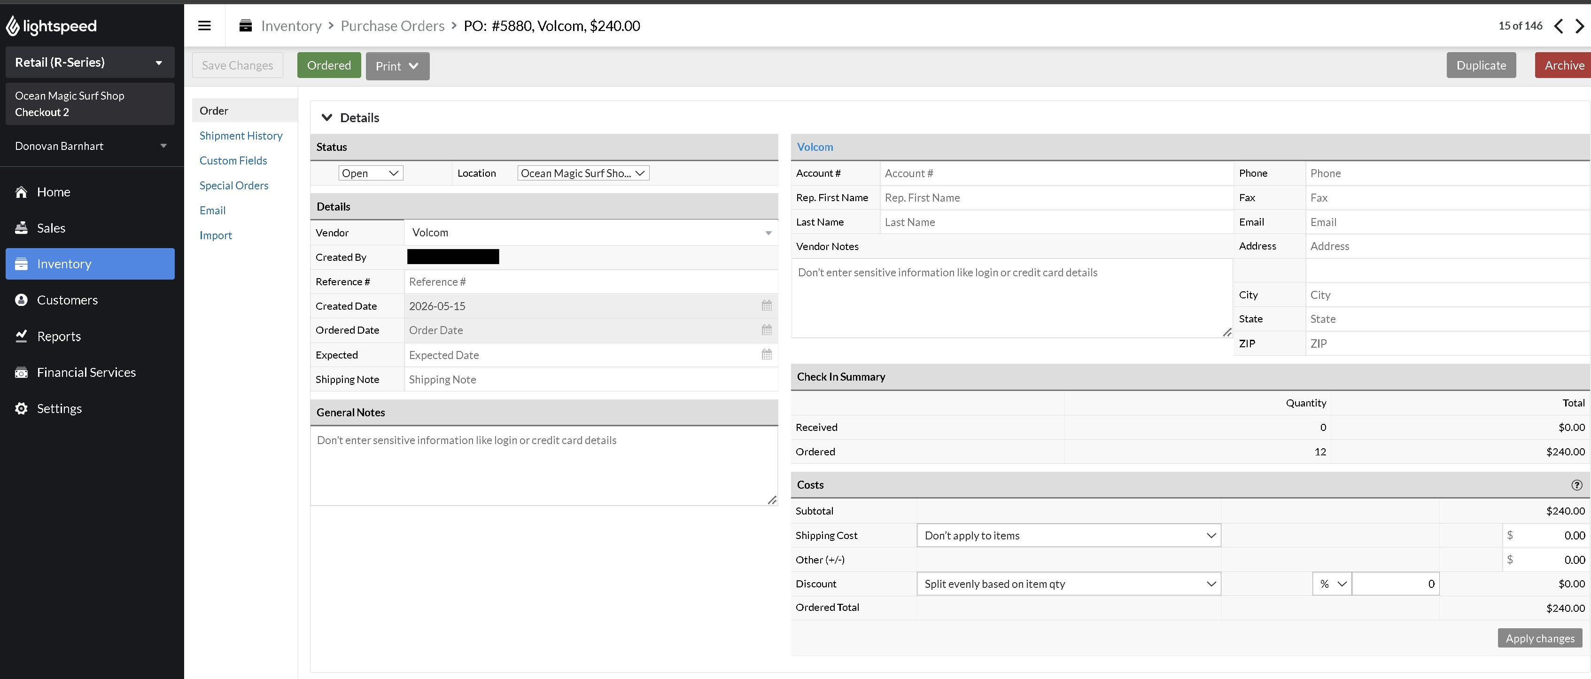The width and height of the screenshot is (1591, 679).
Task: Open the Custom Fields tab
Action: click(x=233, y=161)
